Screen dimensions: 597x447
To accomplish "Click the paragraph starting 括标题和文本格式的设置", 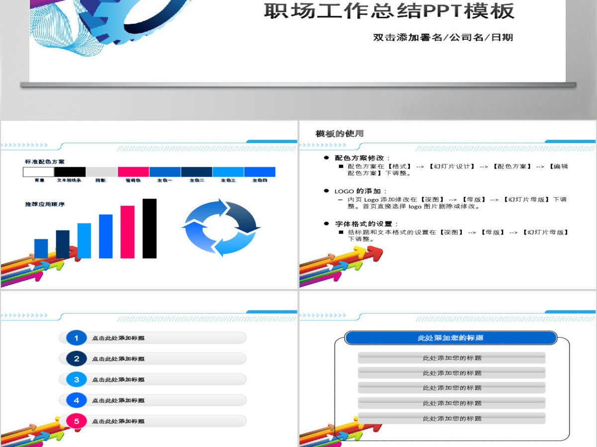I will point(458,235).
